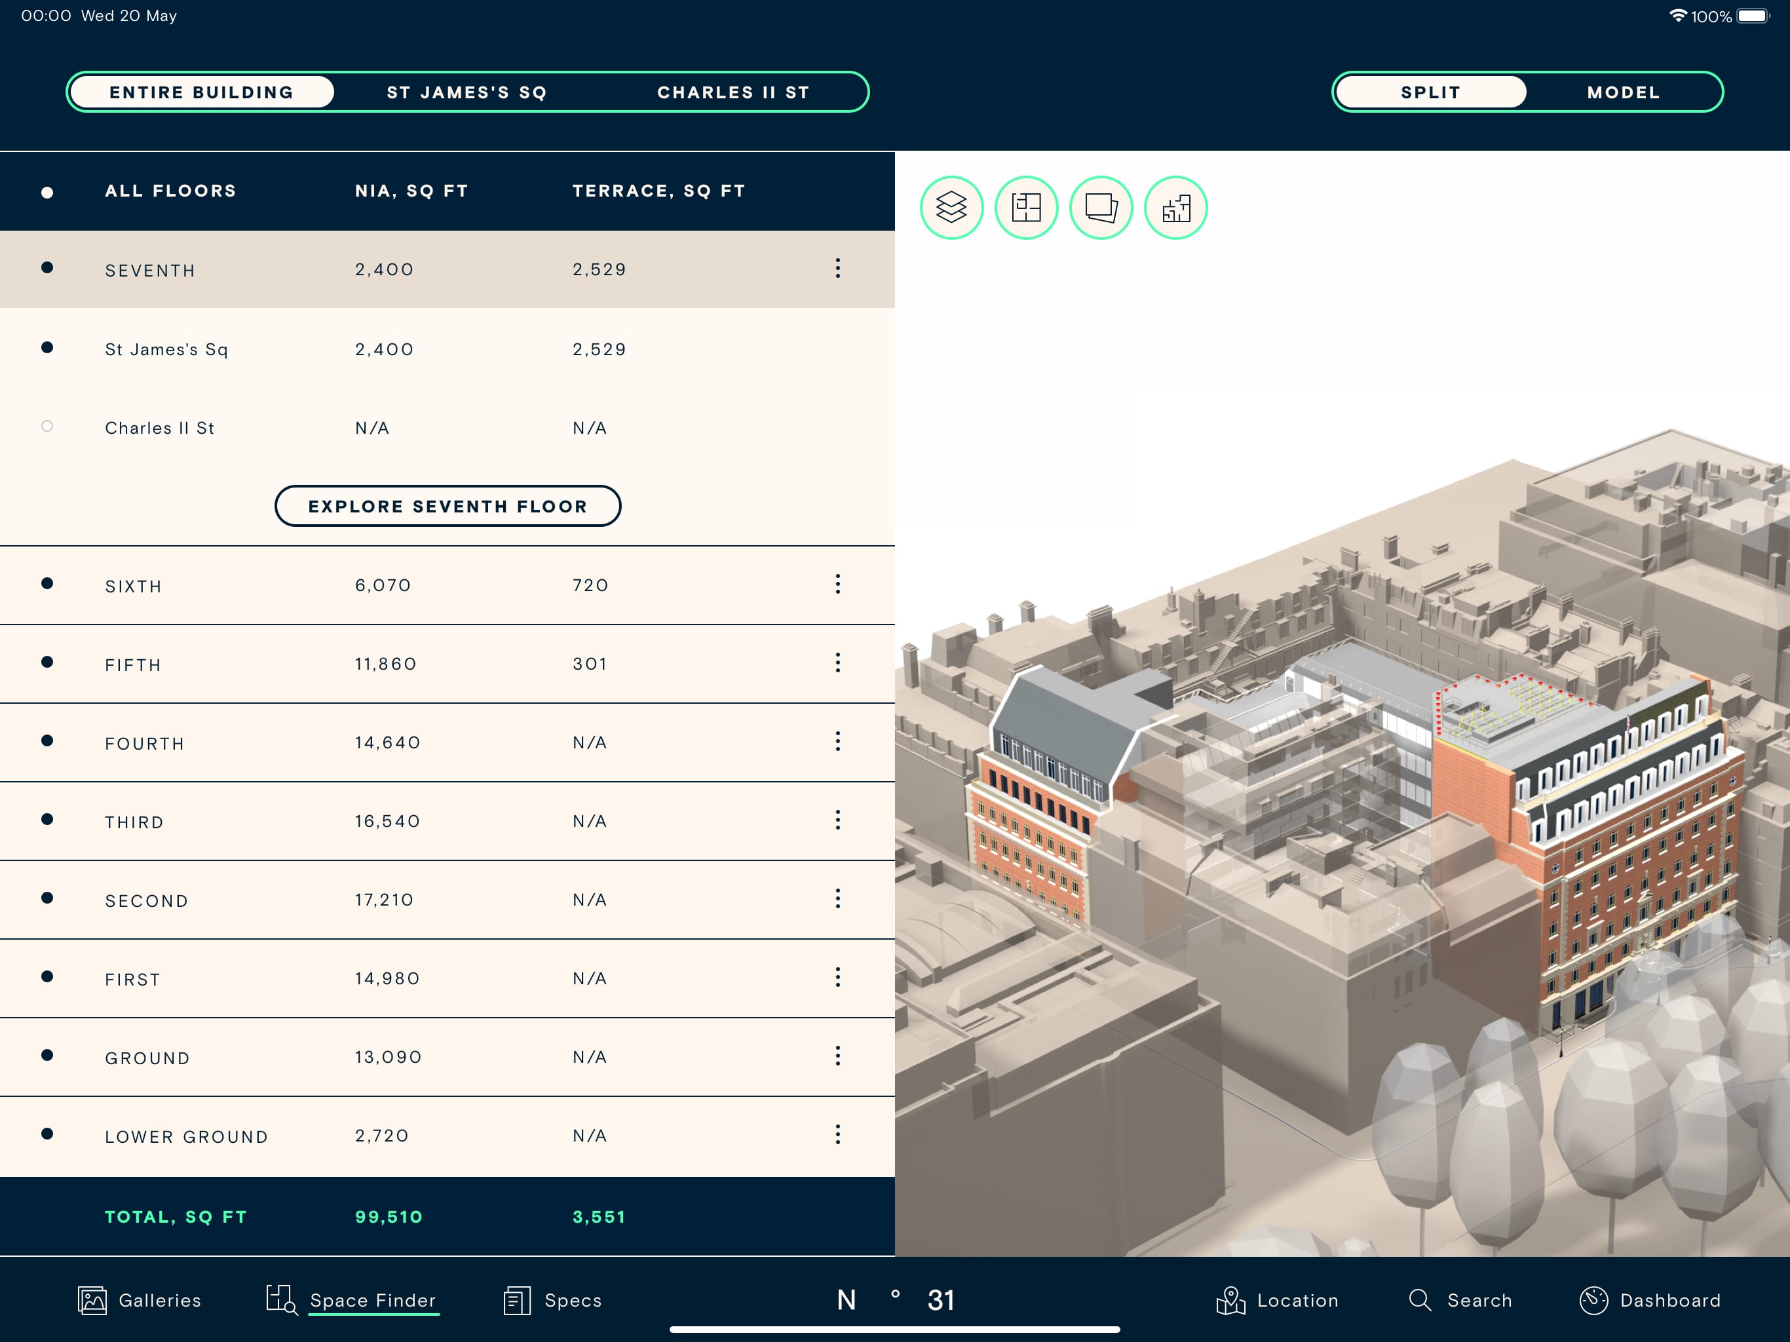Toggle the All Floors selection dot

pyautogui.click(x=47, y=192)
